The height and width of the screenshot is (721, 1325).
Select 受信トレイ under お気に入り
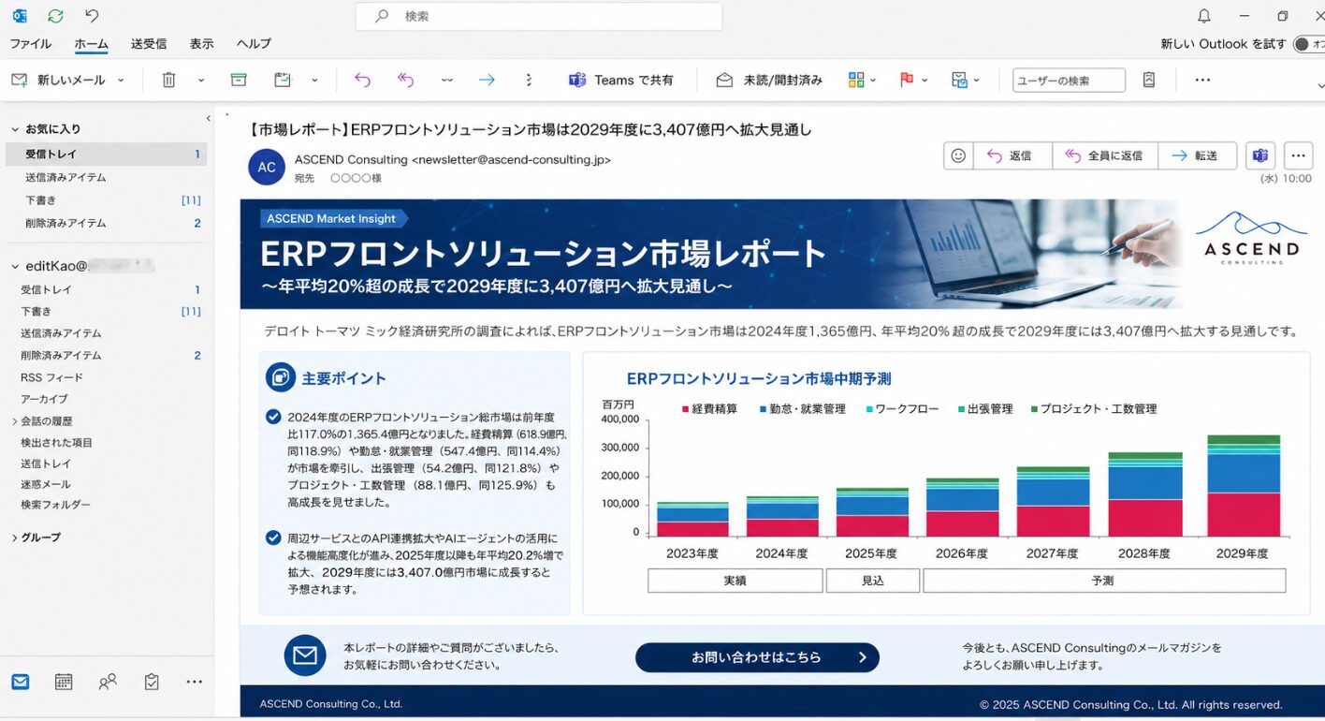106,154
